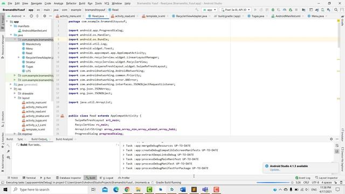Image resolution: width=345 pixels, height=194 pixels.
Task: Click the Run app play icon
Action: coord(256,10)
